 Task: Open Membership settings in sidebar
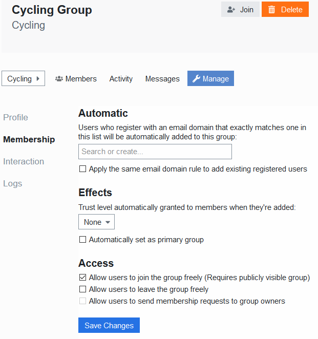coord(29,139)
